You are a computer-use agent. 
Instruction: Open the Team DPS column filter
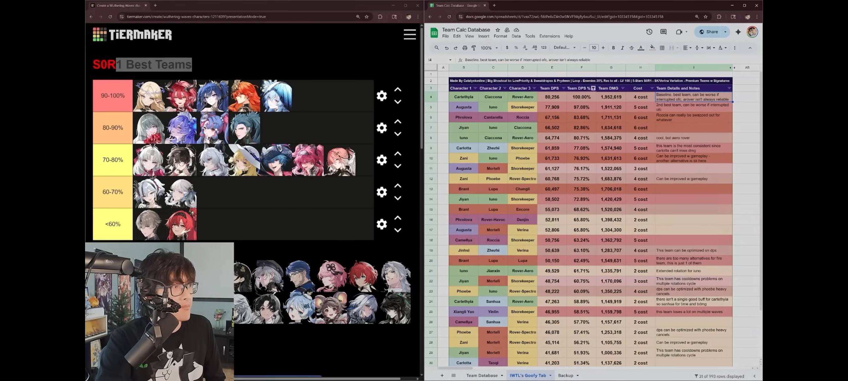click(563, 88)
